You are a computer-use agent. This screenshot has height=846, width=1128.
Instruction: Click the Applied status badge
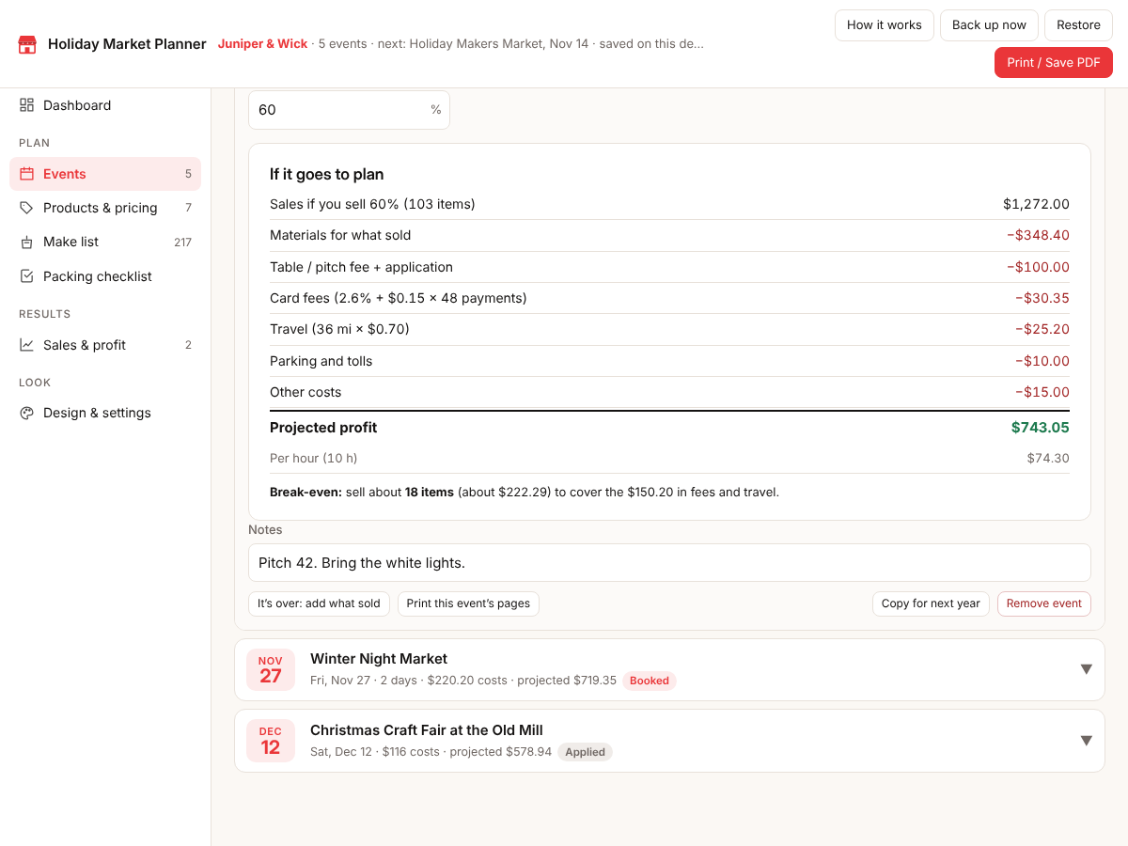(x=585, y=752)
